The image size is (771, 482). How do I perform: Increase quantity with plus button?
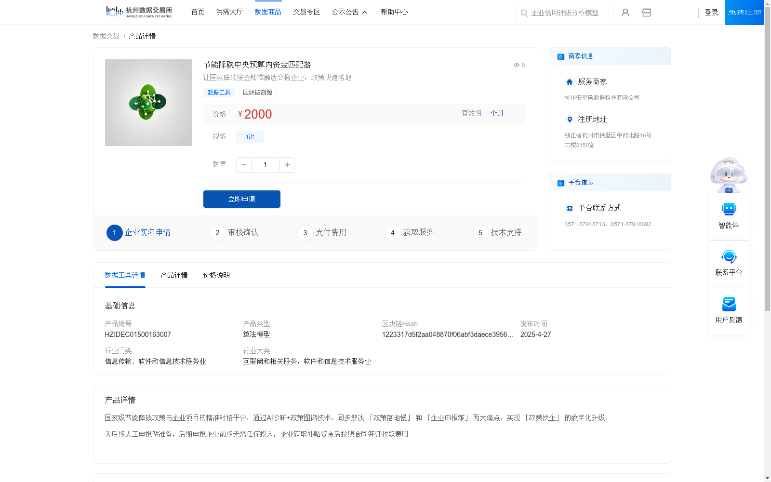(x=287, y=165)
